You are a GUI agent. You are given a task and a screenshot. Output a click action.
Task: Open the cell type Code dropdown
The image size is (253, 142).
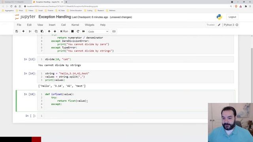[x=98, y=32]
